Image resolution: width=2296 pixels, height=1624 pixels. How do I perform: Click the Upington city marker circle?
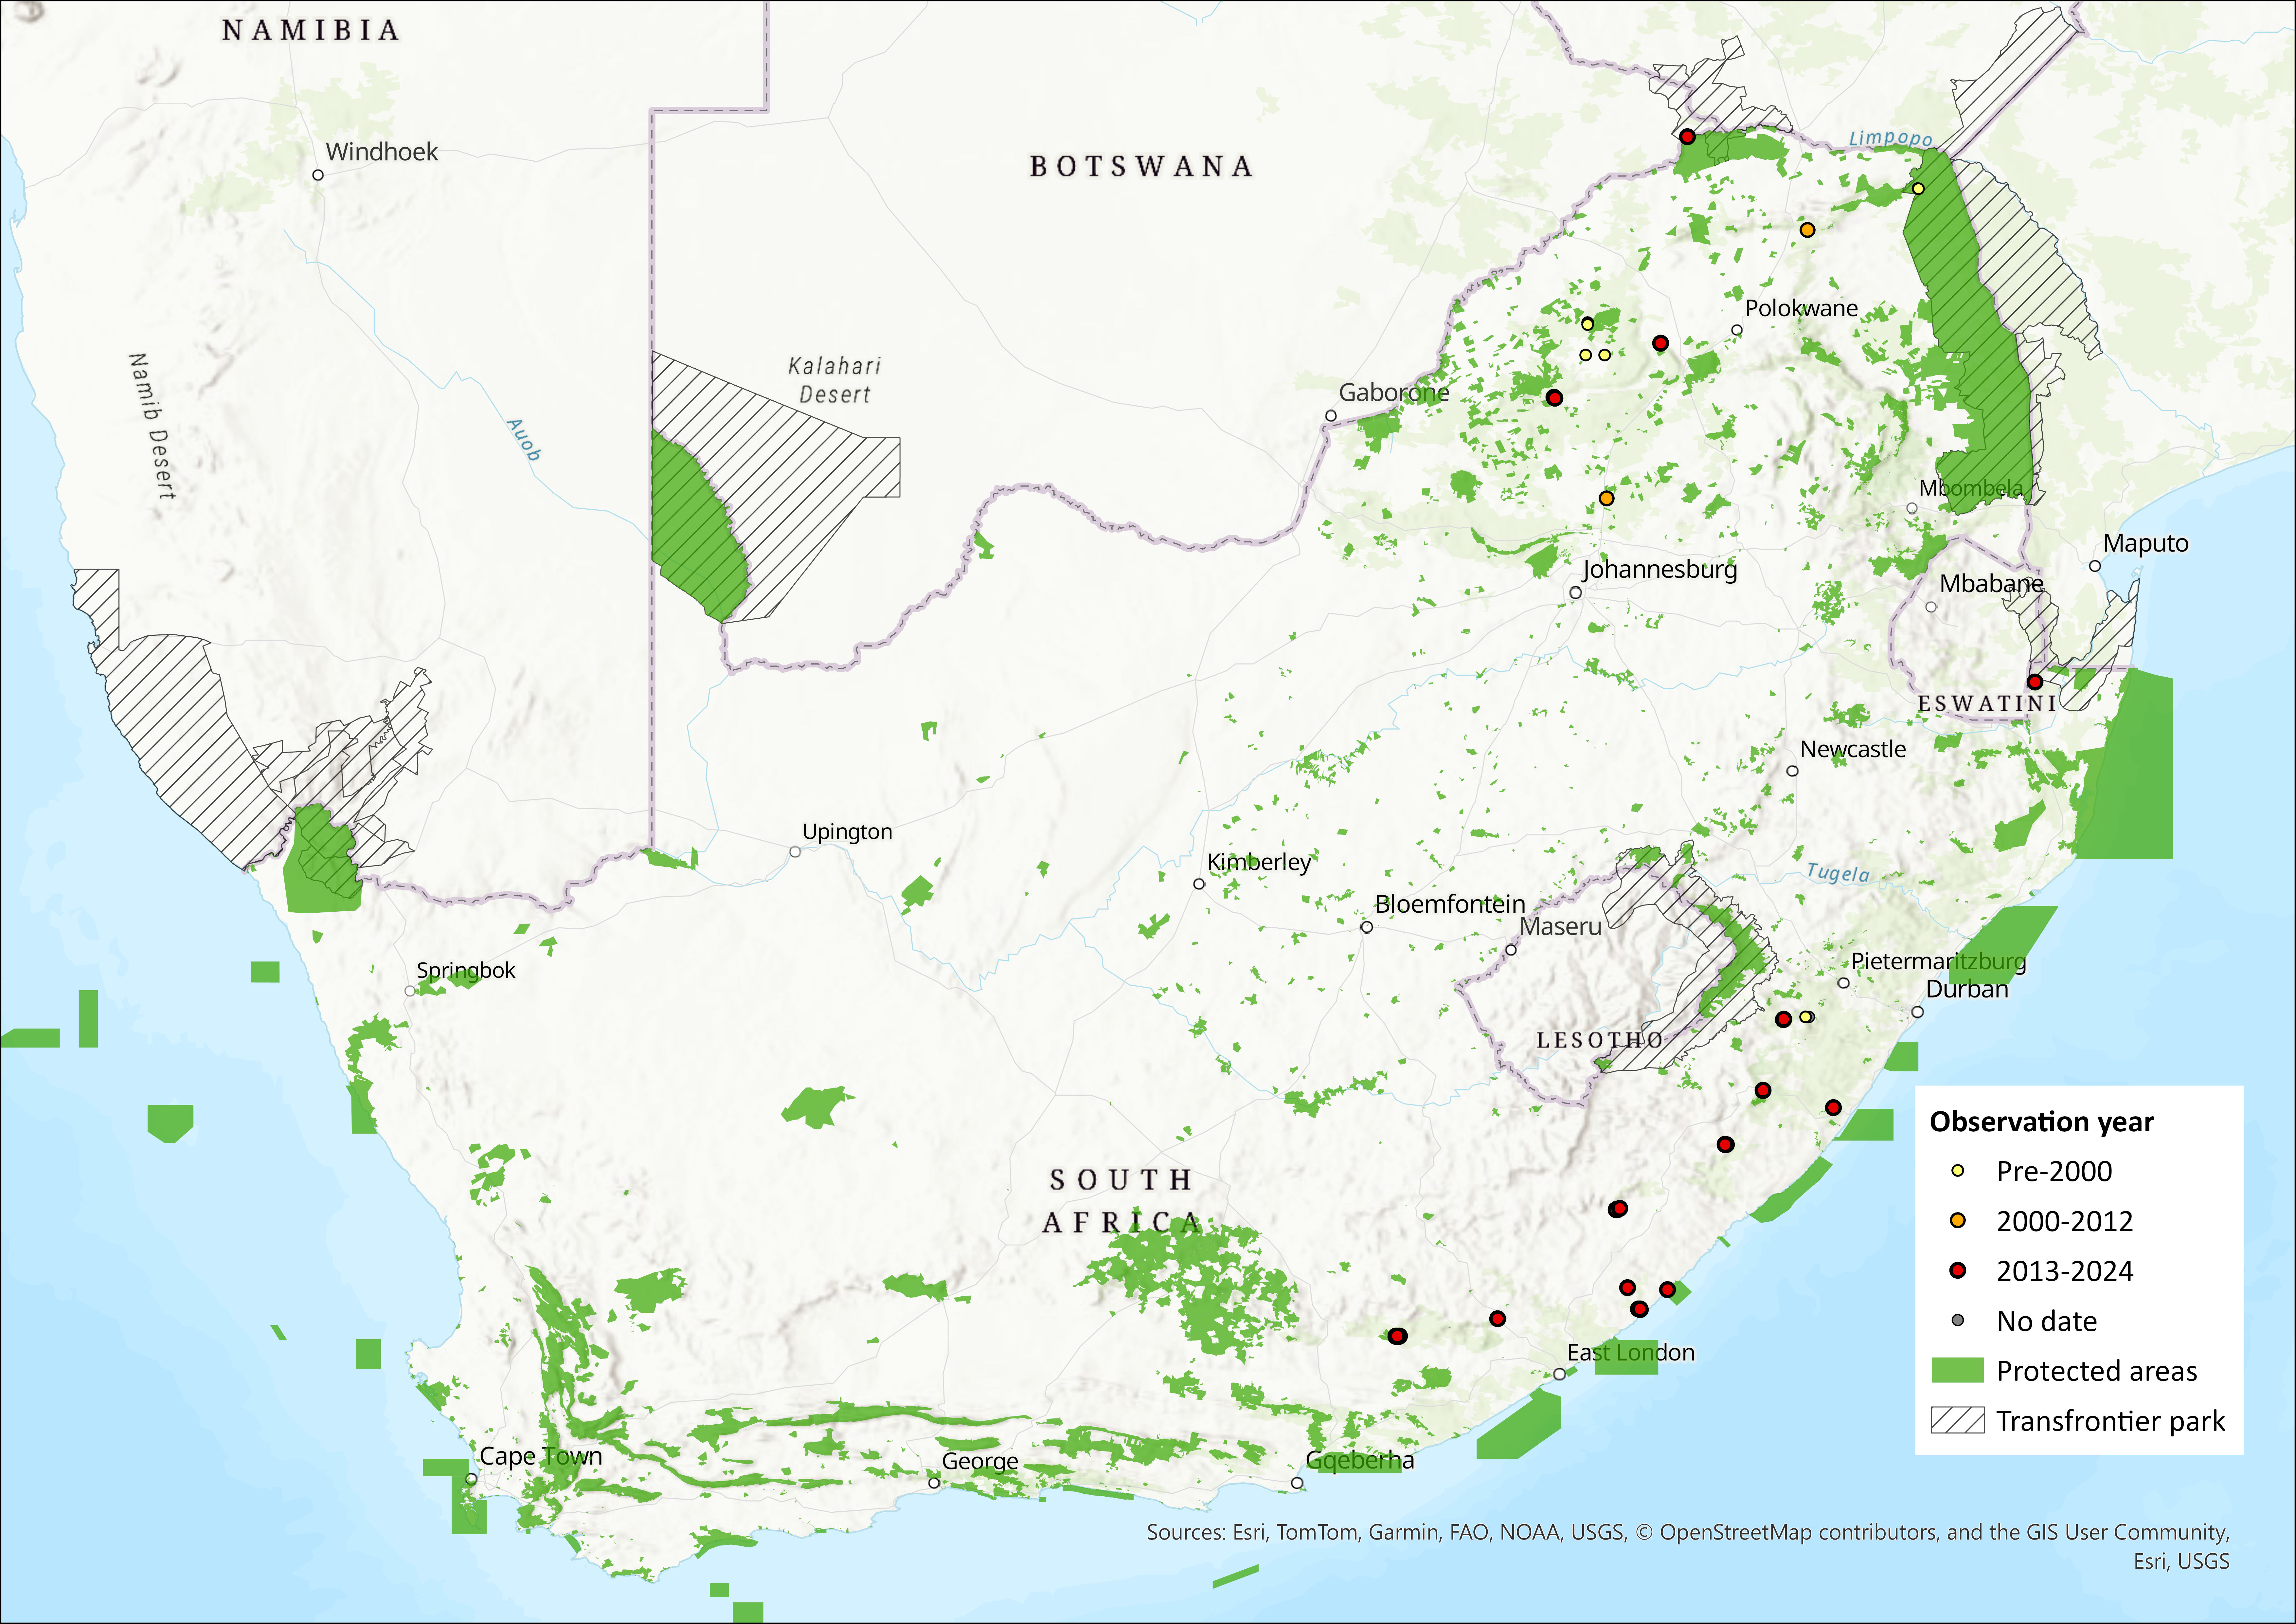coord(795,851)
